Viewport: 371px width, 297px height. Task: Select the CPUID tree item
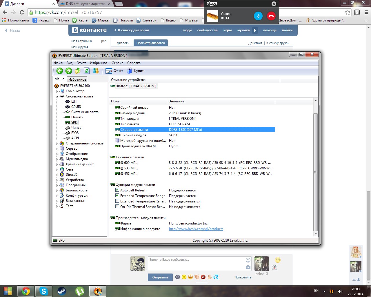[x=76, y=107]
